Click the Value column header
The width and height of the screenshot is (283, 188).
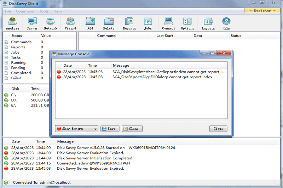(x=58, y=36)
